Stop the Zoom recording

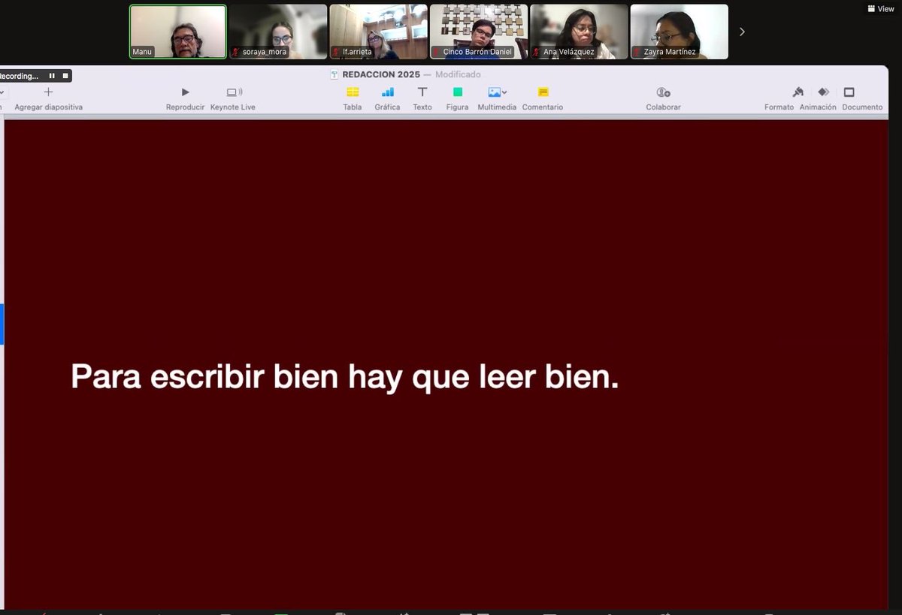(65, 76)
